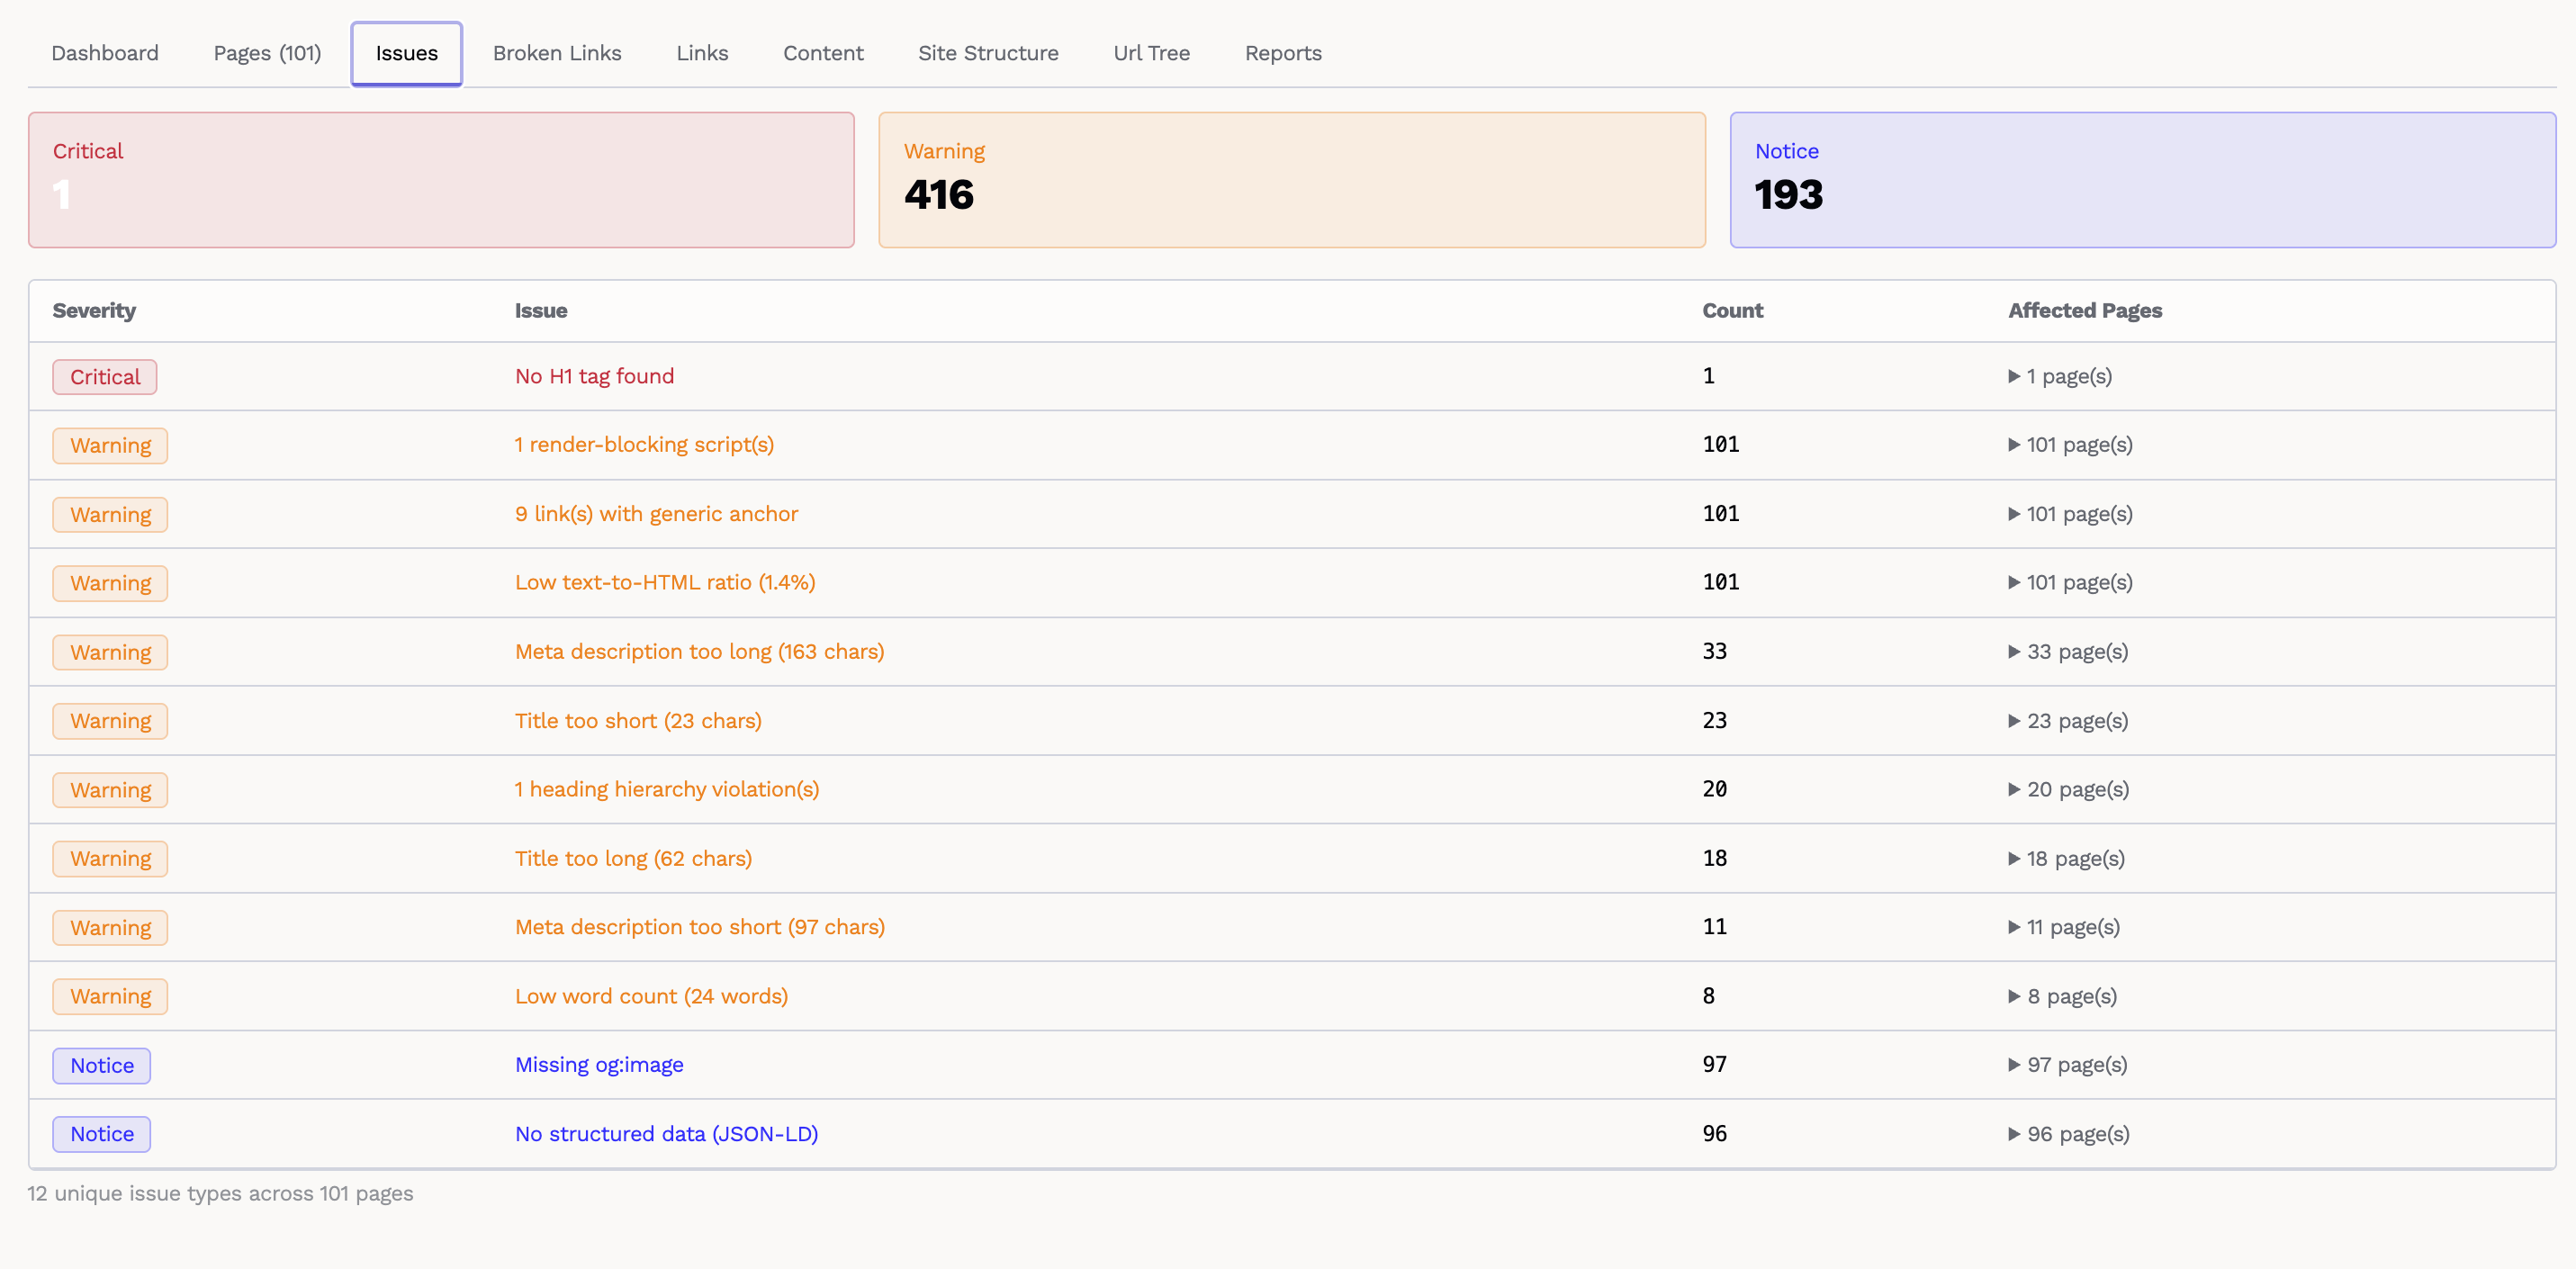The image size is (2576, 1269).
Task: Open the Dashboard tab
Action: coord(105,53)
